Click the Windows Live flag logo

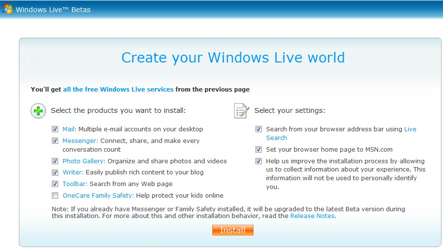8,9
